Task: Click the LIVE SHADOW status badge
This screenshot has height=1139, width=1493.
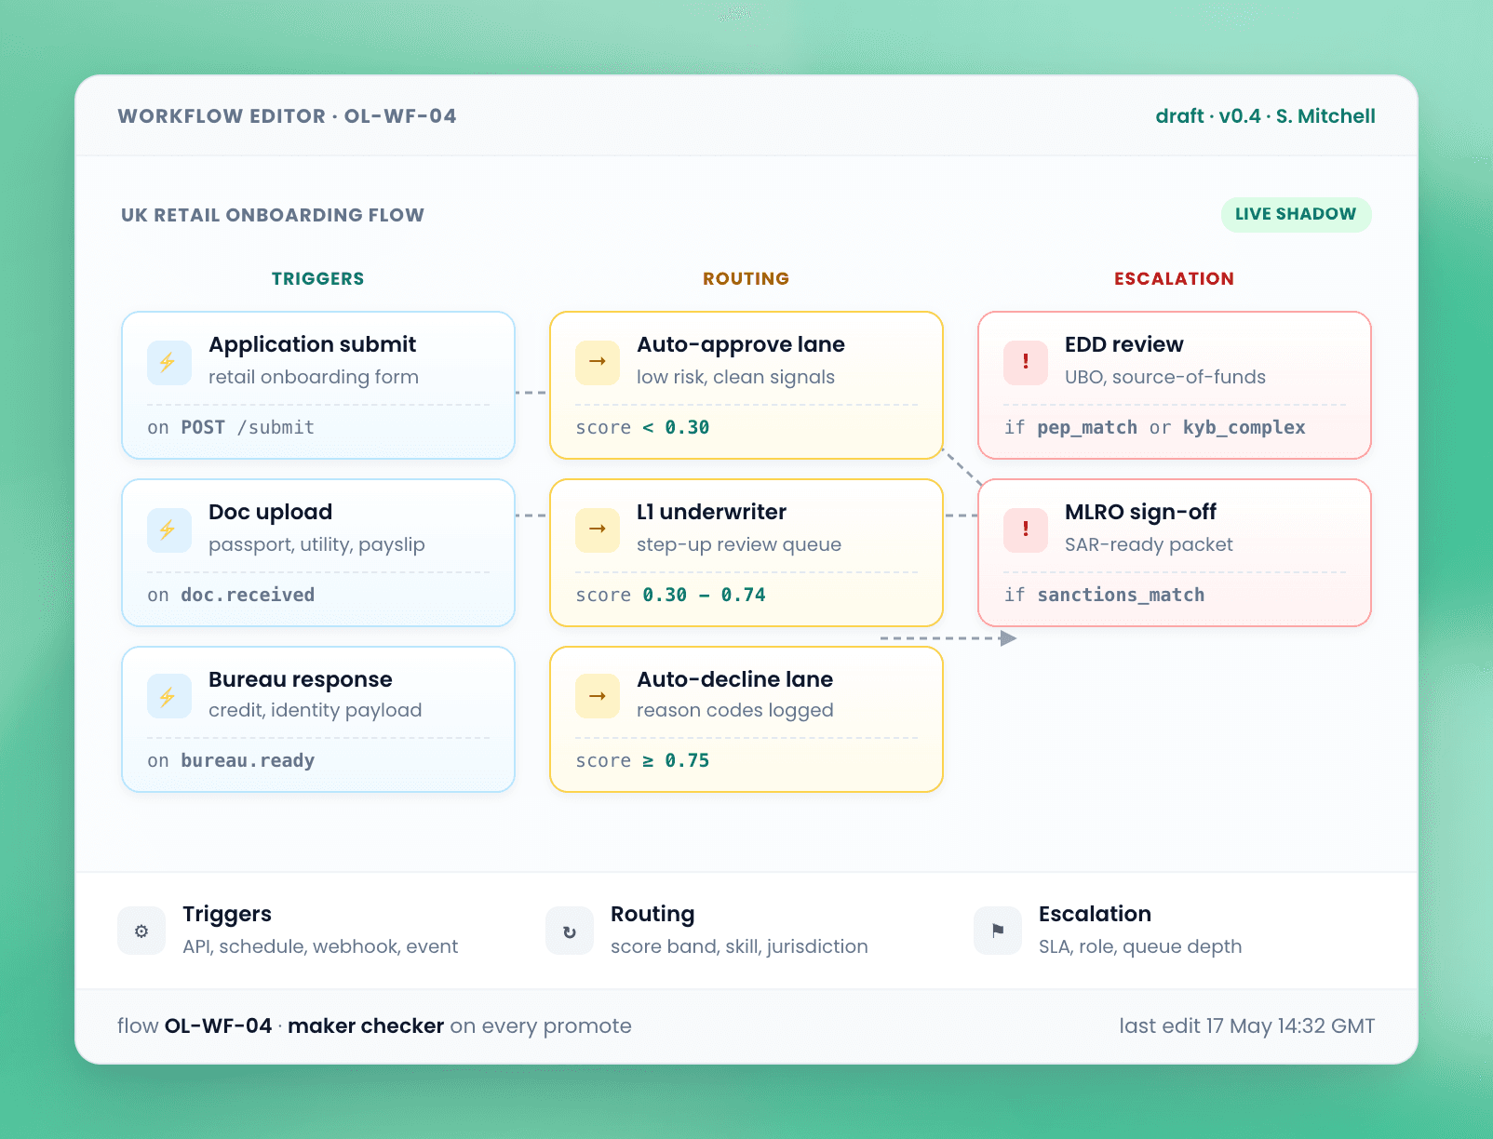Action: click(1296, 214)
